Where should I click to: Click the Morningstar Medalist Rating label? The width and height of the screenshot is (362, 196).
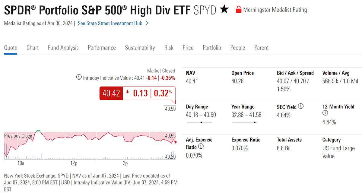[275, 10]
